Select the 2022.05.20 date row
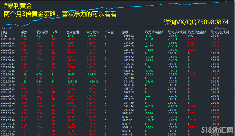Image resolution: width=235 pixels, height=136 pixels. [x=8, y=134]
